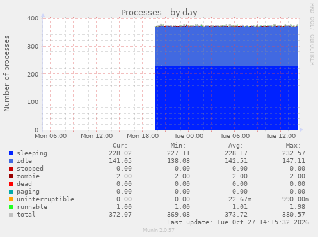Click the dark blue sleeping area of the graph

[227, 98]
